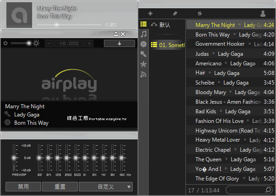Toggle the equalizer with the 禁用 button
The height and width of the screenshot is (196, 276).
coord(23,186)
